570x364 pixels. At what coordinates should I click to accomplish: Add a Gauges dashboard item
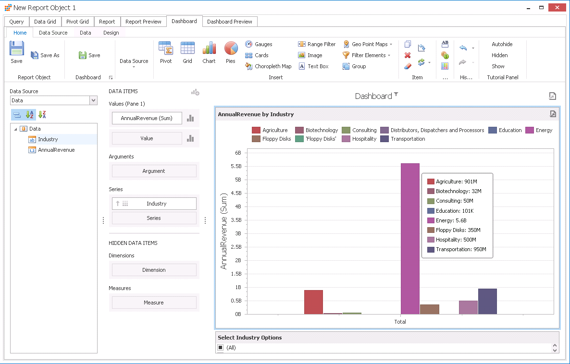coord(259,44)
